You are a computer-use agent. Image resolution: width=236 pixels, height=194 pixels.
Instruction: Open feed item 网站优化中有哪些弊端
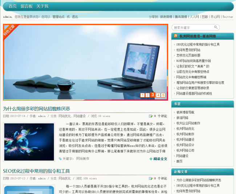point(191,77)
